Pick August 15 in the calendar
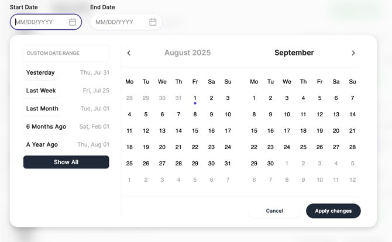The height and width of the screenshot is (242, 392). click(x=195, y=131)
